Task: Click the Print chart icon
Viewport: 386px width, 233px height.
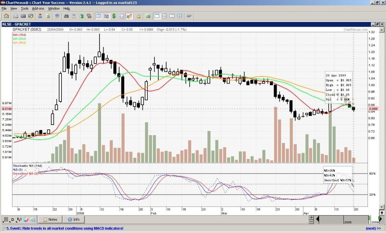Action: point(15,16)
